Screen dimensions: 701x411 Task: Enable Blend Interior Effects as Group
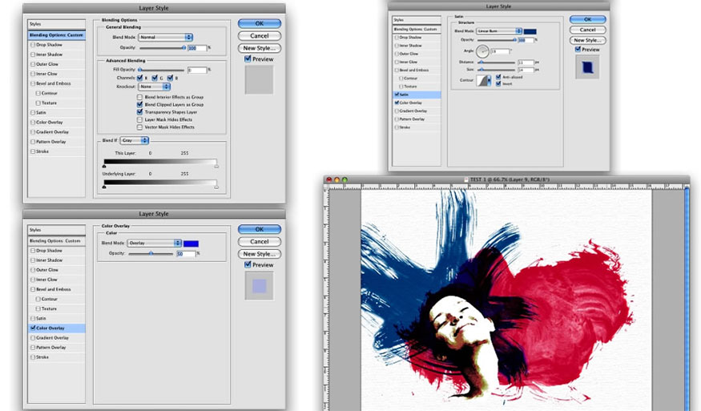pos(139,97)
